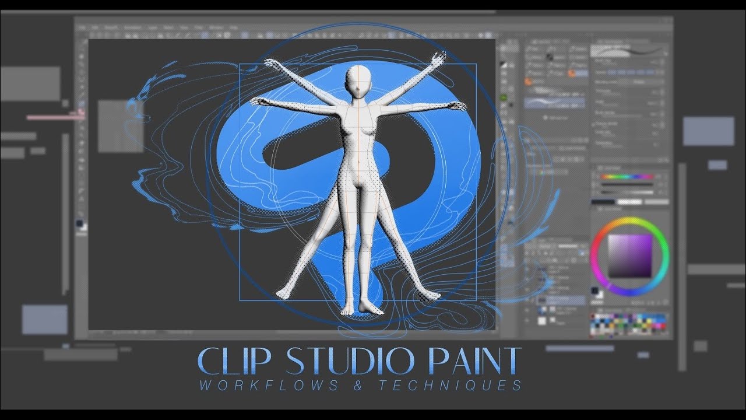Click the brush stroke preview at the top of the properties panel
The height and width of the screenshot is (420, 746).
pyautogui.click(x=628, y=51)
